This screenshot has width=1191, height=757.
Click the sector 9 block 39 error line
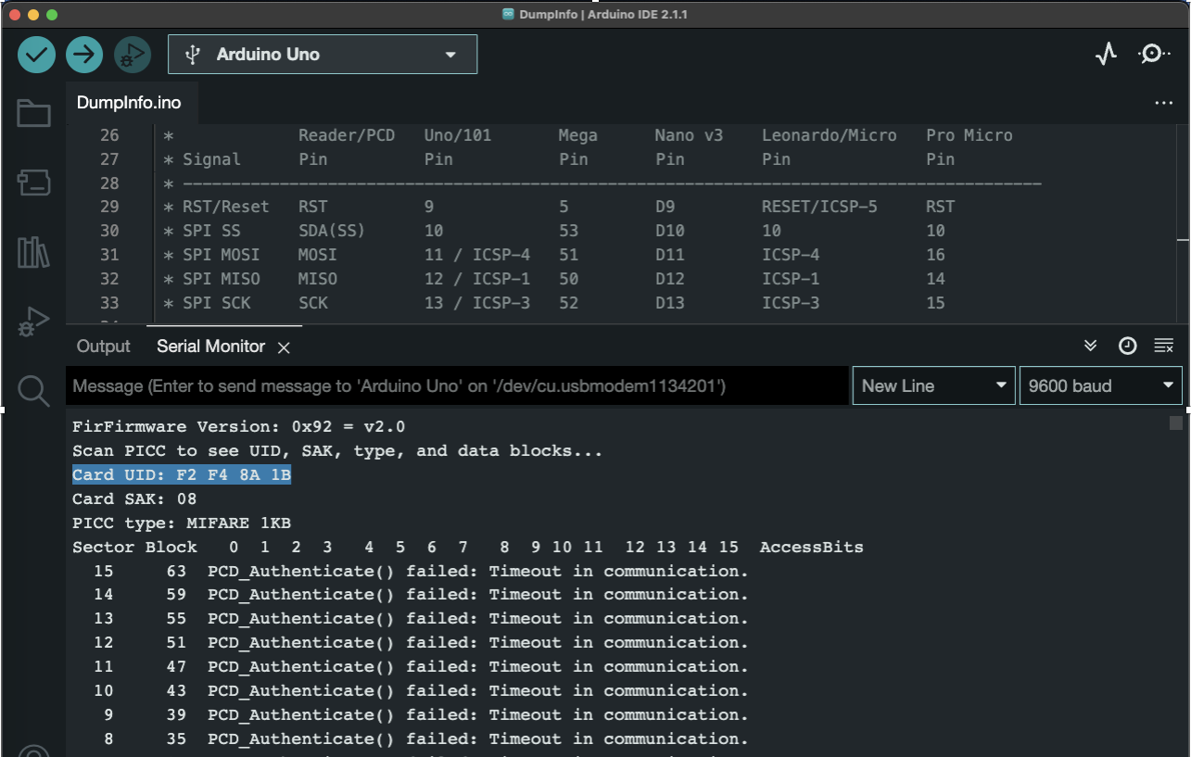click(x=426, y=715)
